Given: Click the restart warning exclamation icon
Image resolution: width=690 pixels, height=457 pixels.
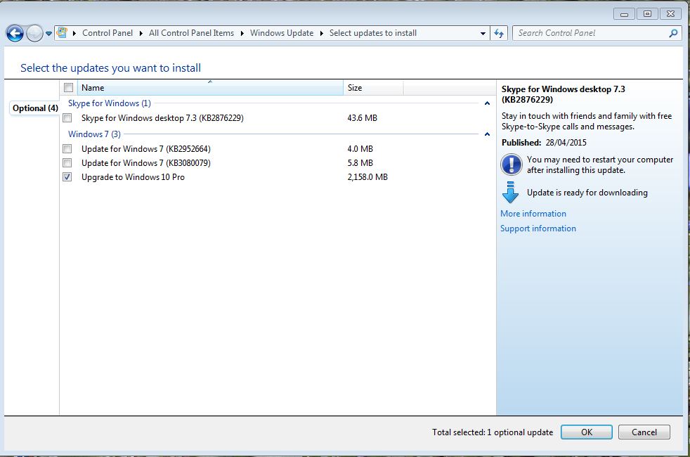Looking at the screenshot, I should pos(511,165).
